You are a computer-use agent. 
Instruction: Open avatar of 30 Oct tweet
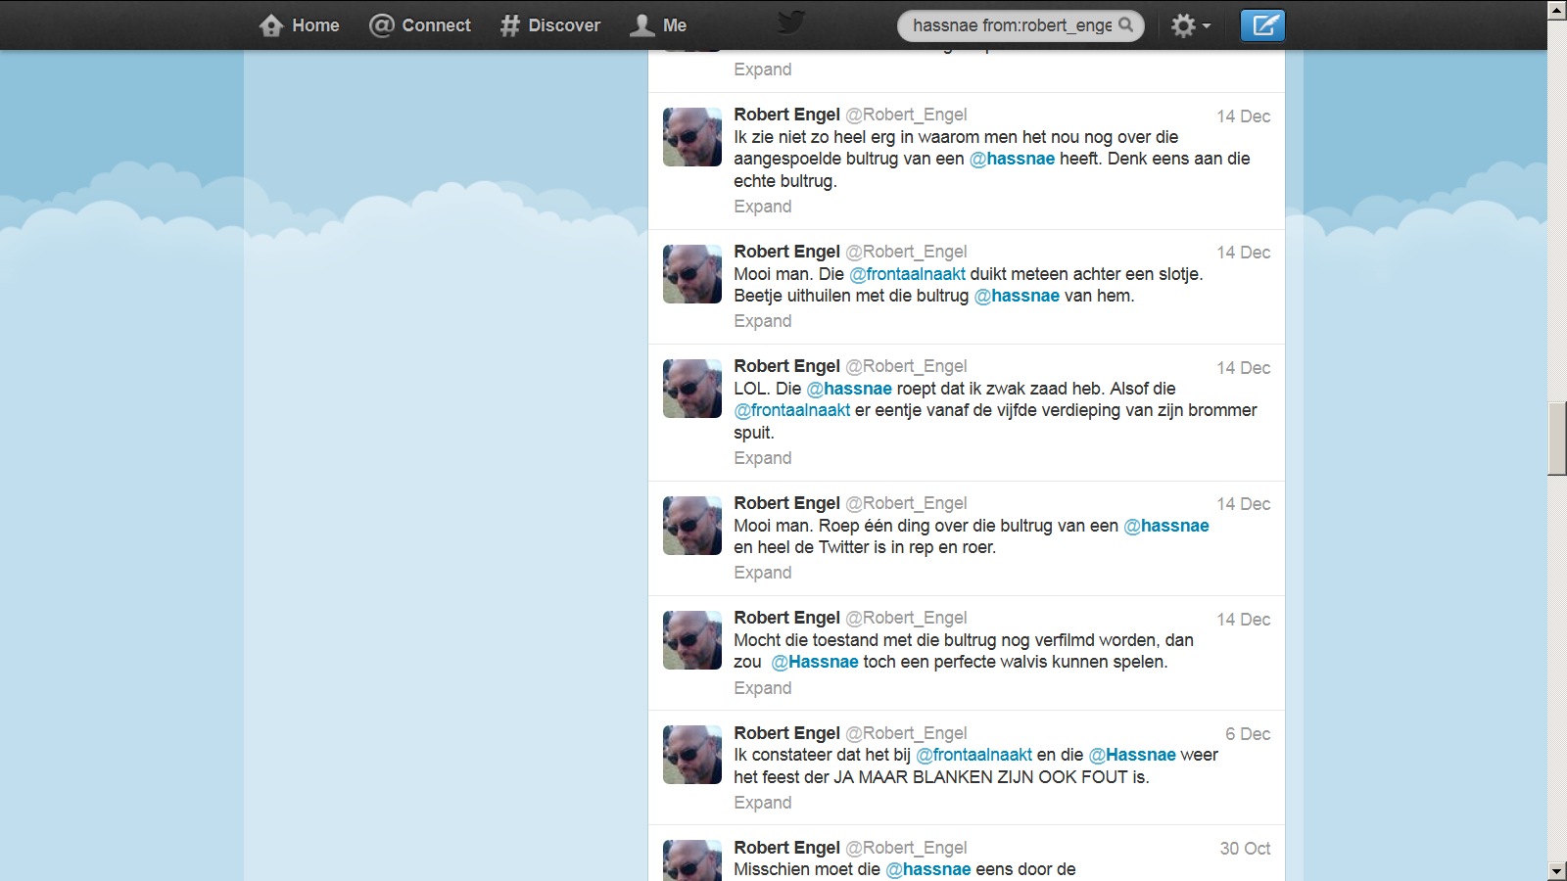click(692, 860)
